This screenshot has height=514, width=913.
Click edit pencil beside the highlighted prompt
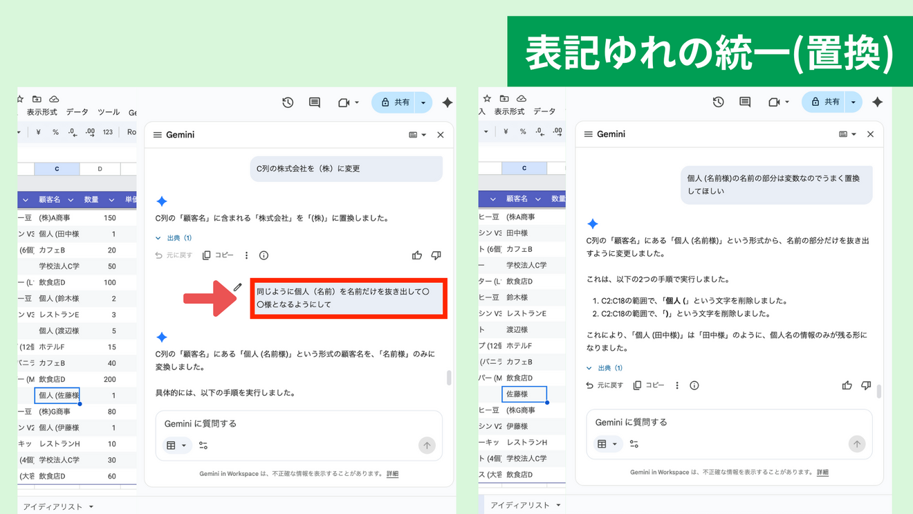238,287
